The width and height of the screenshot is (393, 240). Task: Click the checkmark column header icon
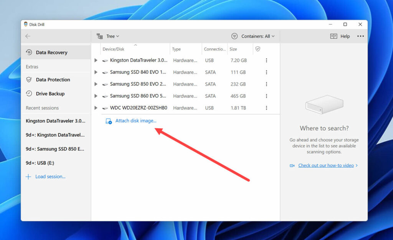pyautogui.click(x=258, y=49)
